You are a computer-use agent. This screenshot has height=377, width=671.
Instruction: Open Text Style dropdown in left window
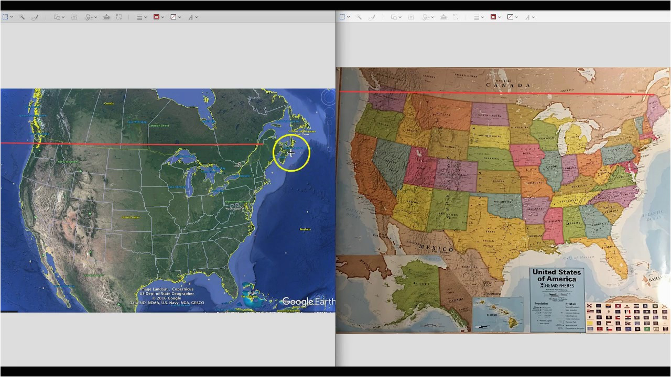[x=193, y=17]
